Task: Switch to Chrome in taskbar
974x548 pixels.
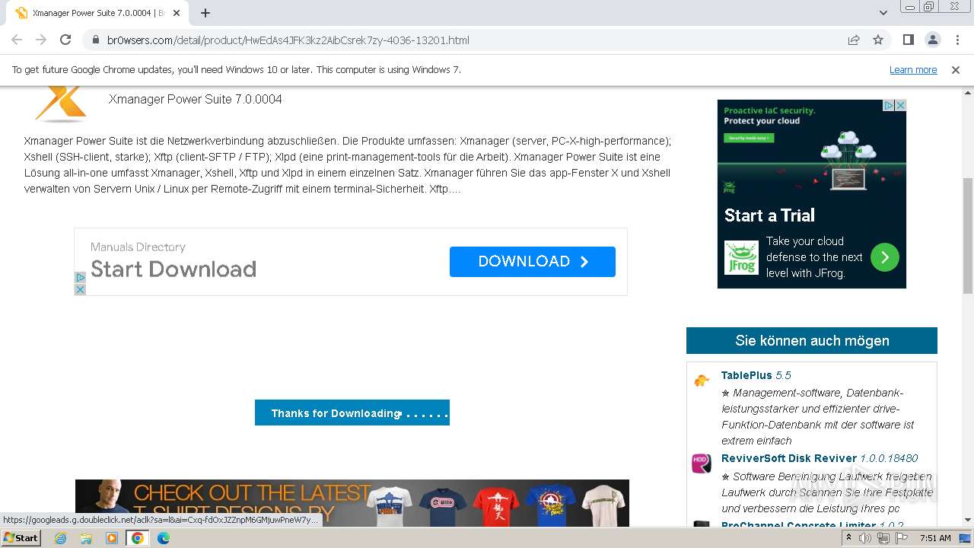Action: 138,538
